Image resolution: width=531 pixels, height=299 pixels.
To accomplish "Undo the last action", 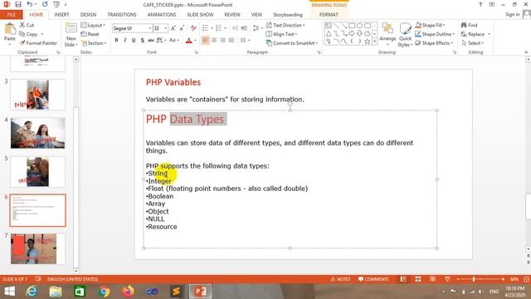I will 30,4.
